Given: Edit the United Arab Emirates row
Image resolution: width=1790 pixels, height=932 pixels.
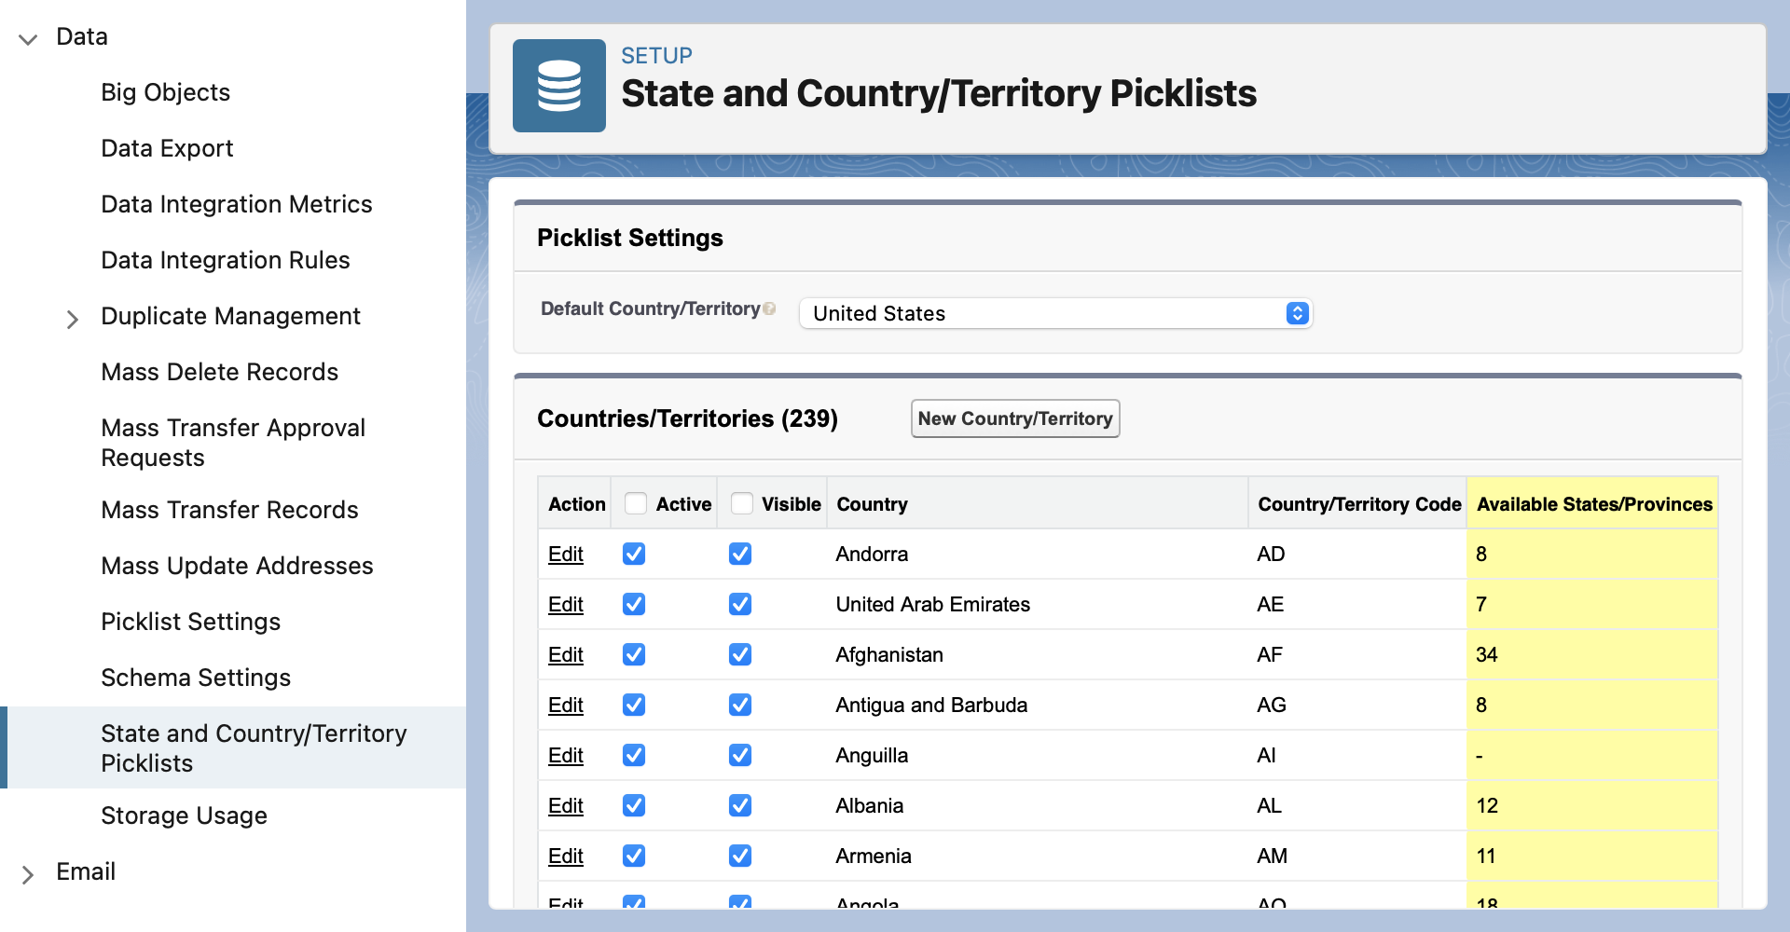Looking at the screenshot, I should pyautogui.click(x=565, y=604).
